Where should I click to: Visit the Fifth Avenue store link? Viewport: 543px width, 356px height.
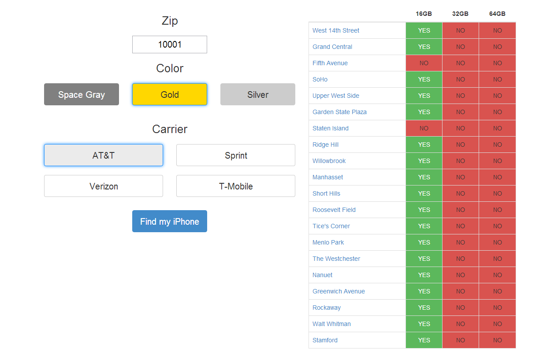[x=330, y=63]
